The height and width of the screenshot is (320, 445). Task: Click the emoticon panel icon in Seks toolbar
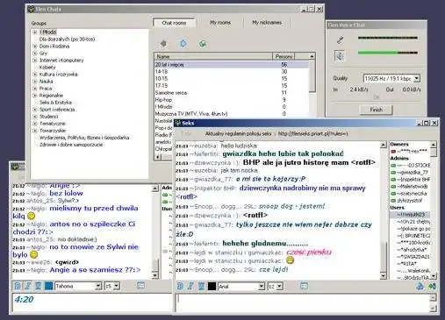304,286
